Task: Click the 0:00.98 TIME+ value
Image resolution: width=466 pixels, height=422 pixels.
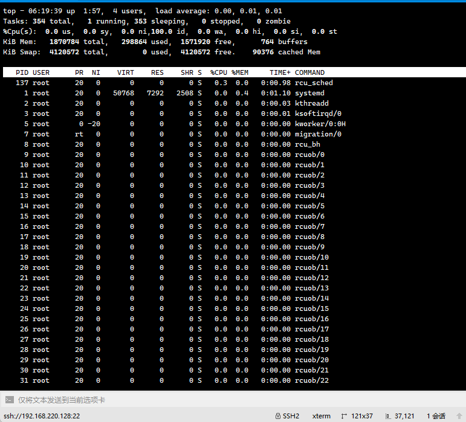Action: coord(276,83)
